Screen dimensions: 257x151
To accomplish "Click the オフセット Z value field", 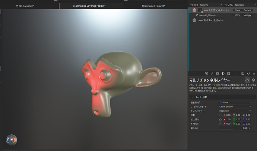I will [x=248, y=124].
